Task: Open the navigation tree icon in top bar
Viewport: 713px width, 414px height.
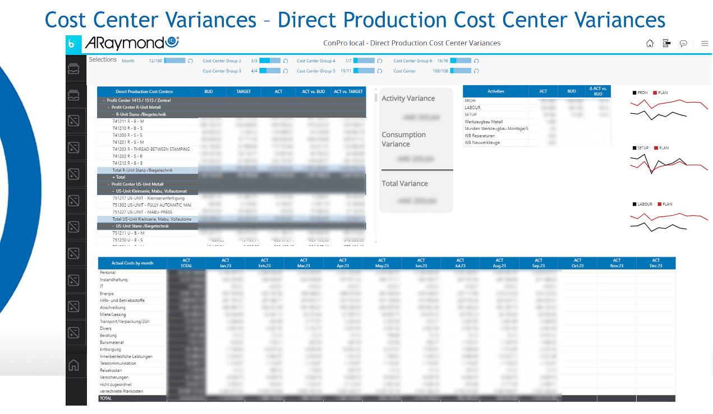Action: (666, 43)
